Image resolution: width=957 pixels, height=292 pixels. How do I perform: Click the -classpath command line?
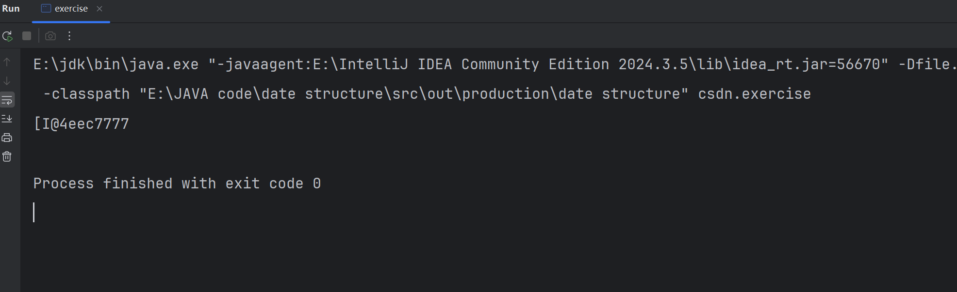[x=86, y=94]
